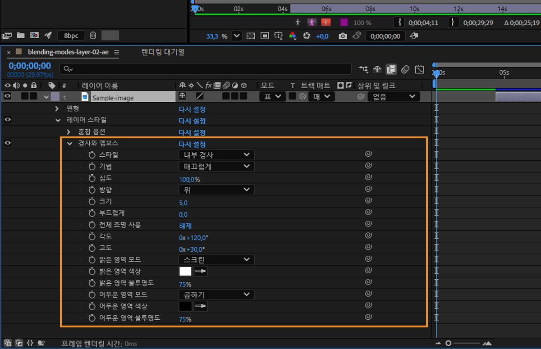The image size is (541, 349).
Task: Open the 렌더링 대기열 tab
Action: point(163,52)
